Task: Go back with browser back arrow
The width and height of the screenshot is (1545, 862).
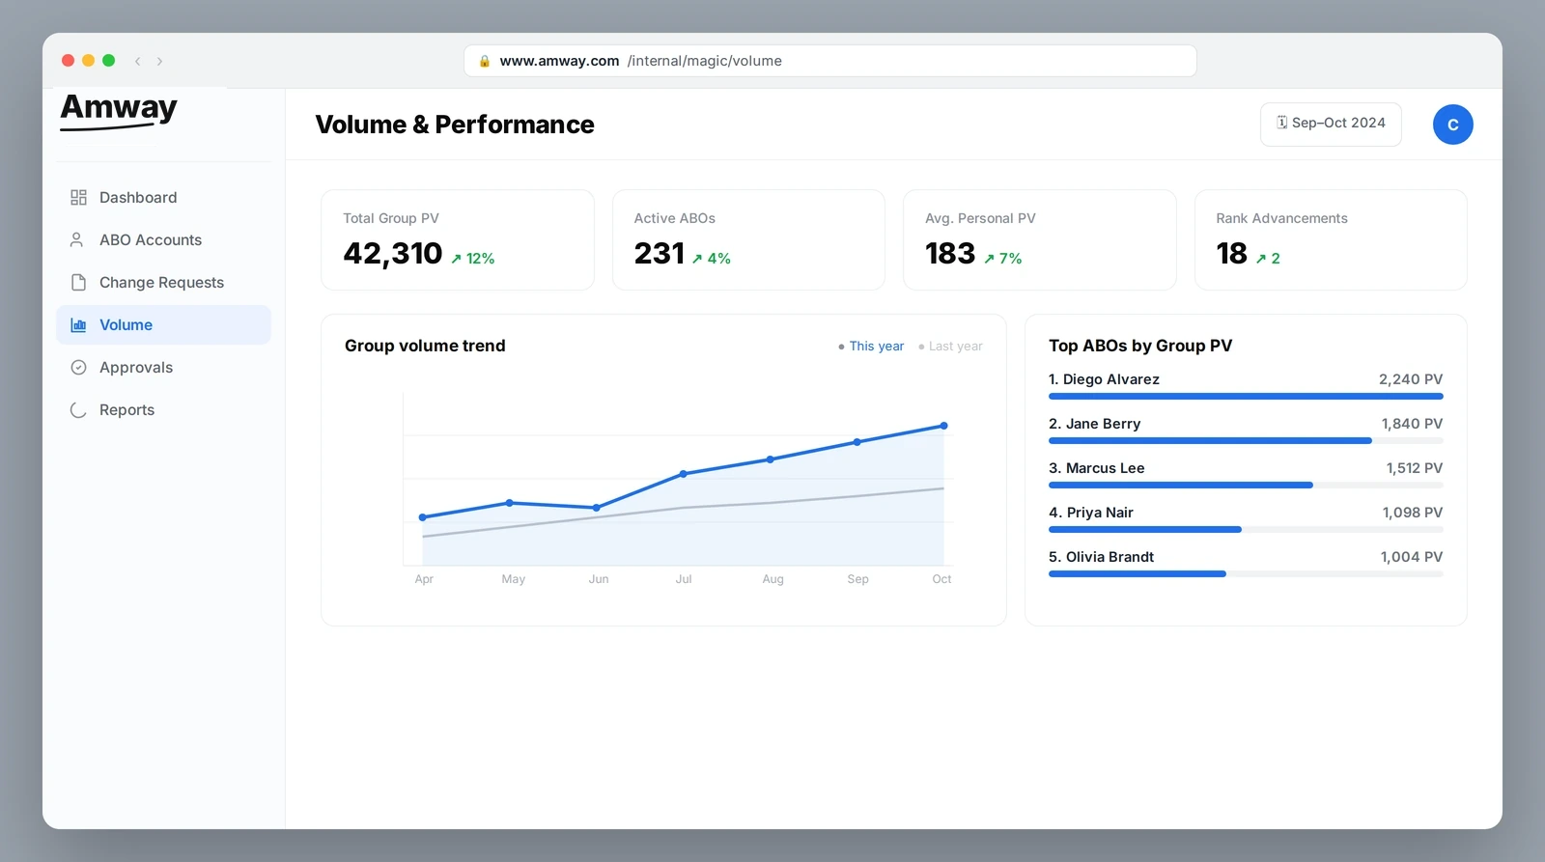Action: [x=138, y=61]
